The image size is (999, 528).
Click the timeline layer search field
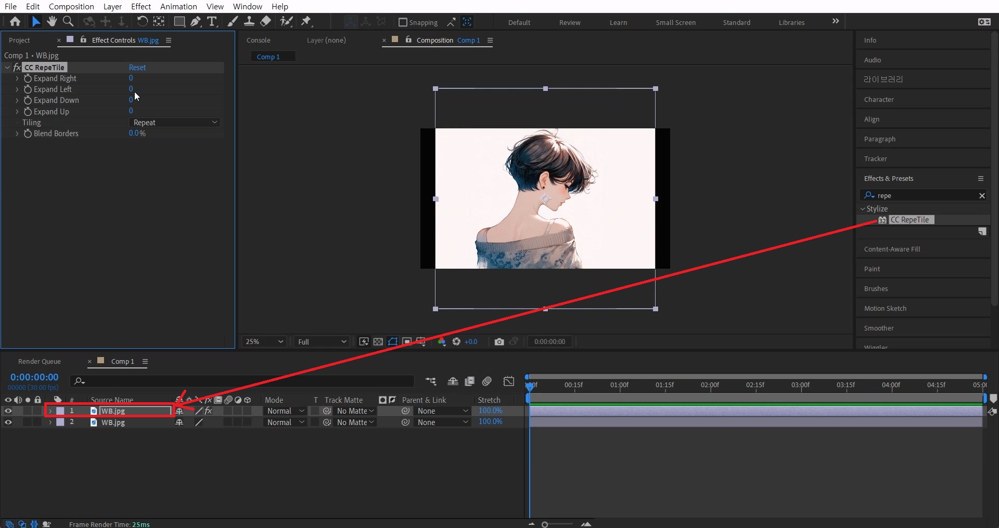click(242, 381)
